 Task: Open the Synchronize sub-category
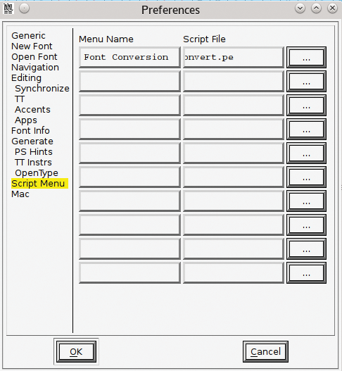tap(42, 89)
